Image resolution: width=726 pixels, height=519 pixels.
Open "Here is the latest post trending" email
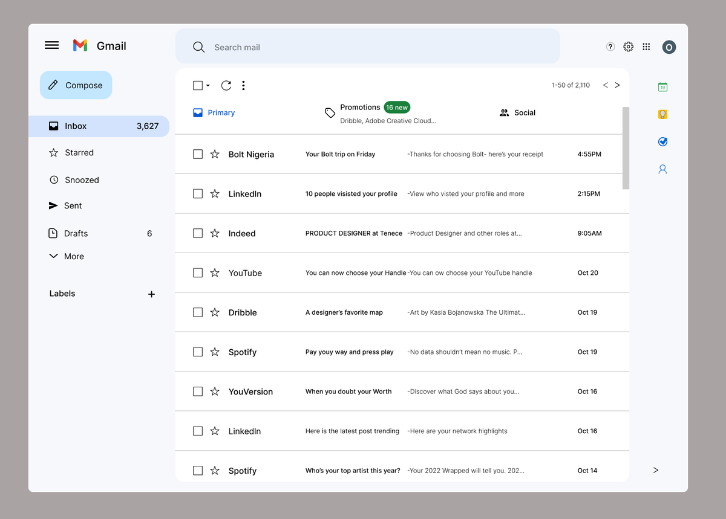point(352,431)
